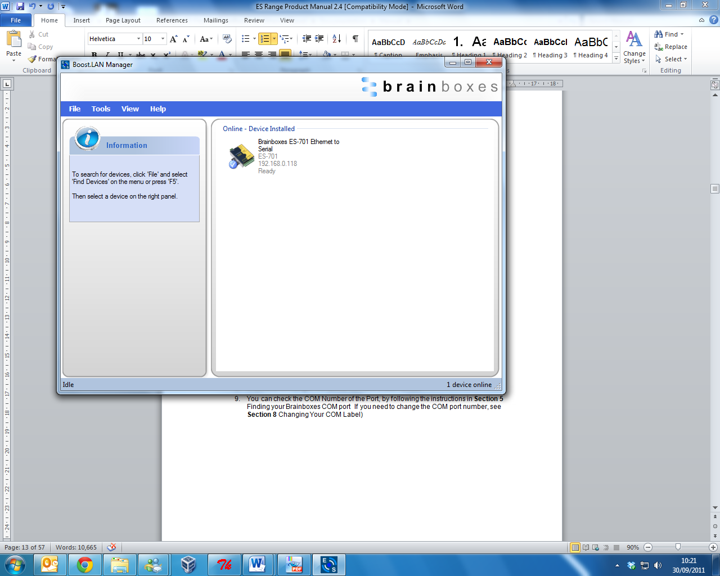Select the Brainboxes ES-701 device icon
This screenshot has width=720, height=576.
[x=241, y=156]
